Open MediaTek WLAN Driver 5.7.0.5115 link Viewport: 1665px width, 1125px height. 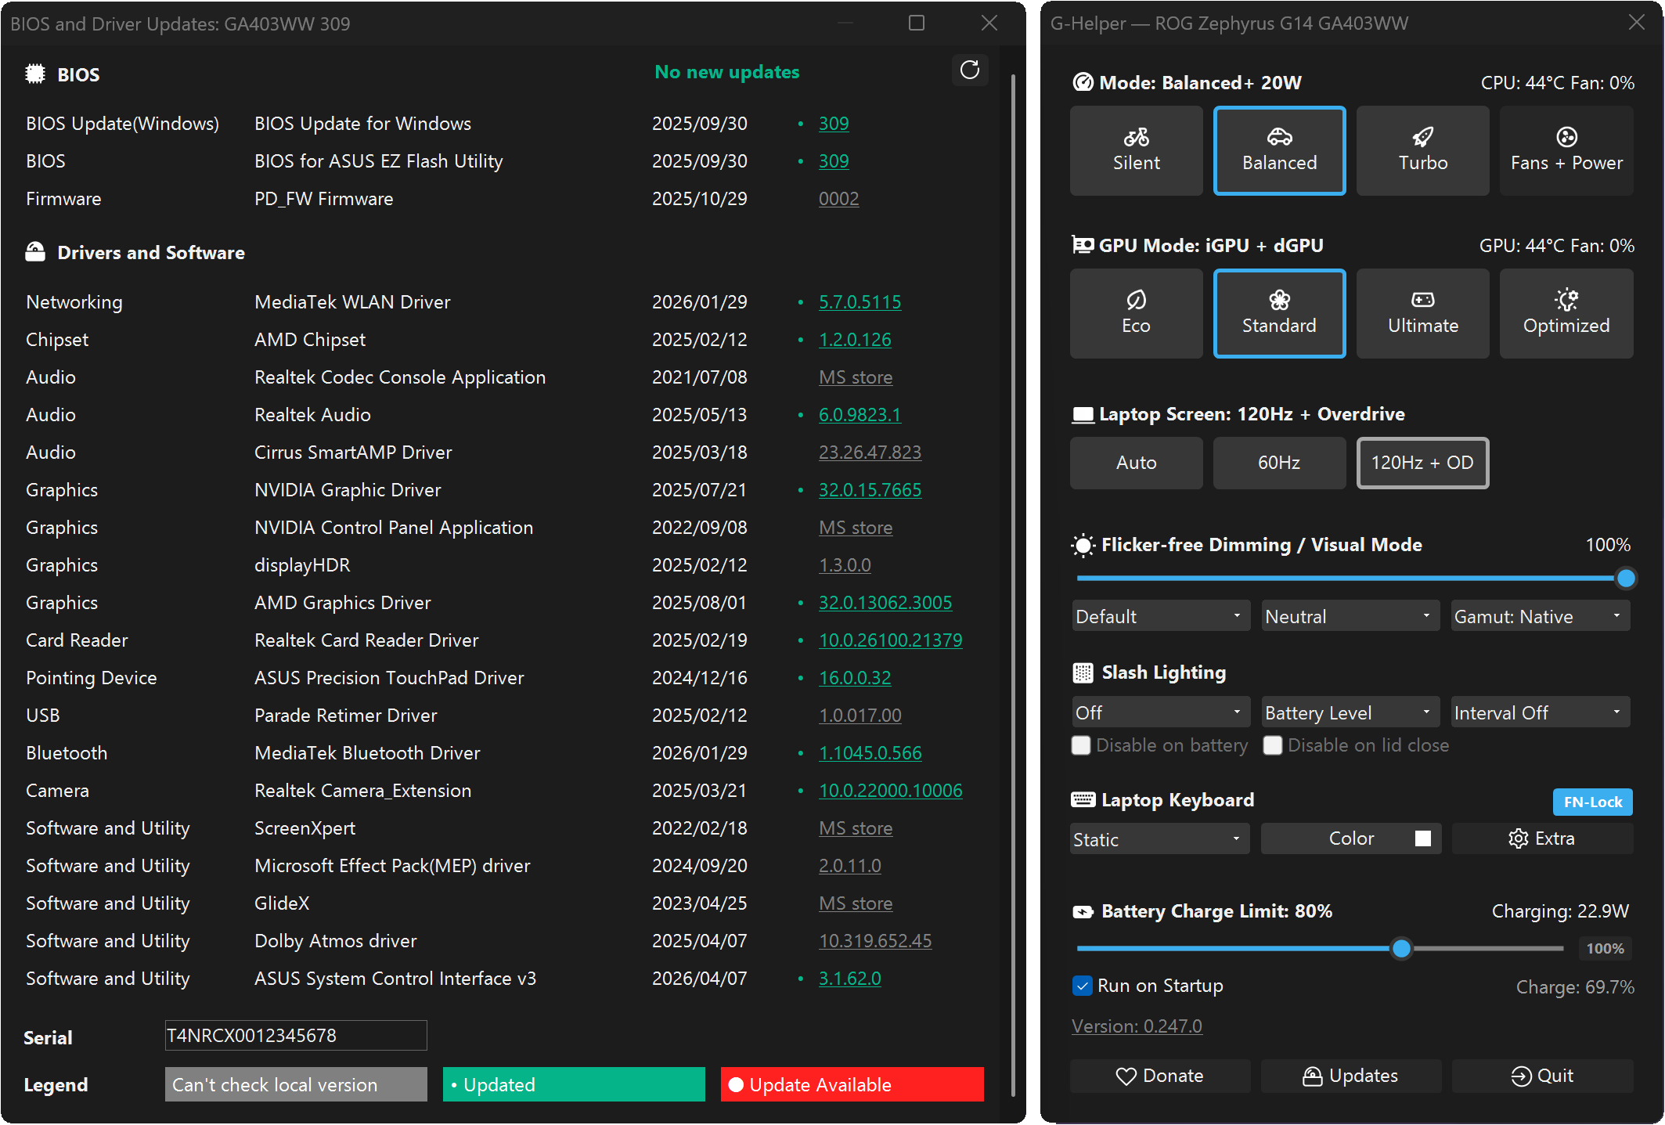(860, 302)
